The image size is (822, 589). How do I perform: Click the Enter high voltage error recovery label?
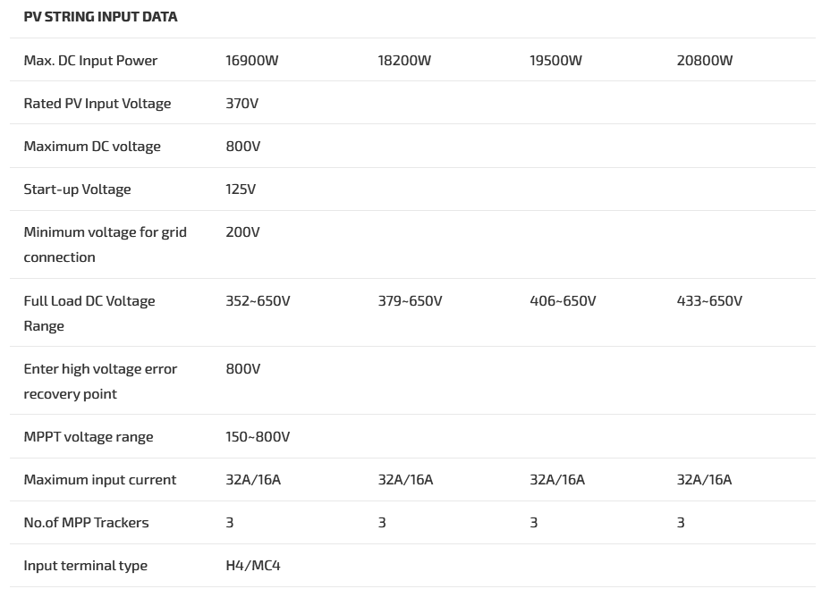coord(100,381)
